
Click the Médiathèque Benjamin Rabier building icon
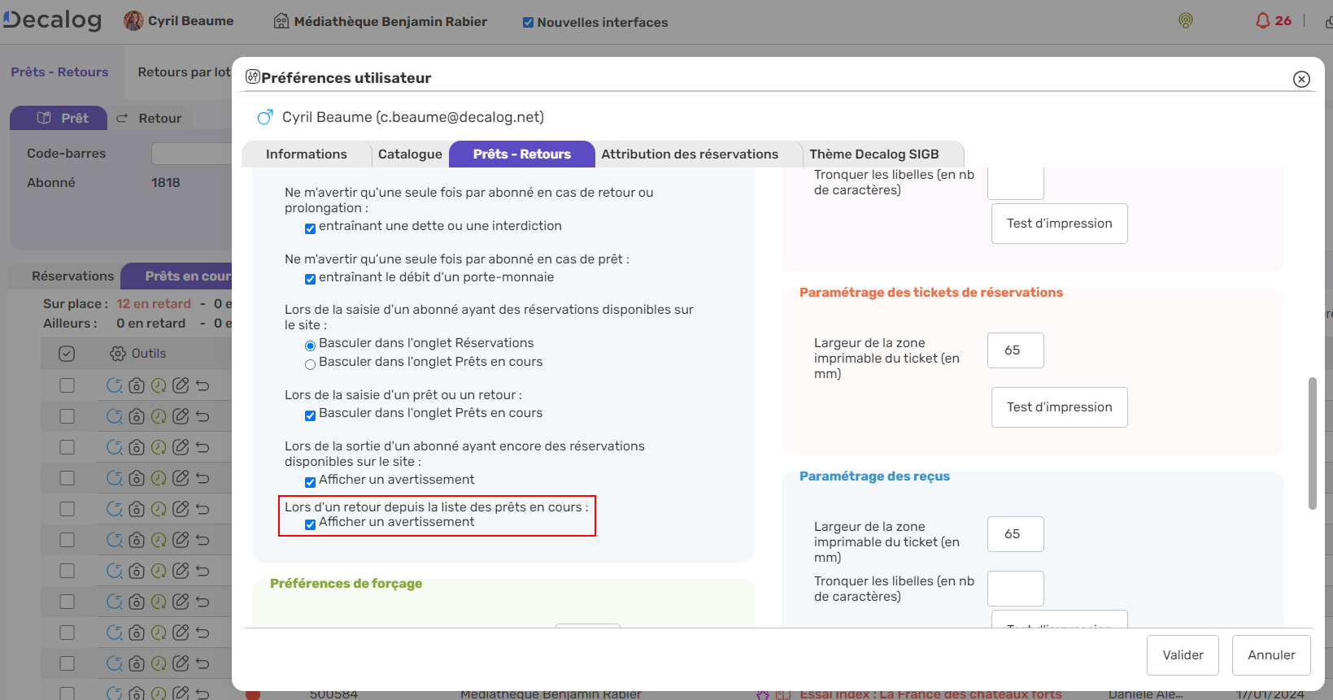281,22
